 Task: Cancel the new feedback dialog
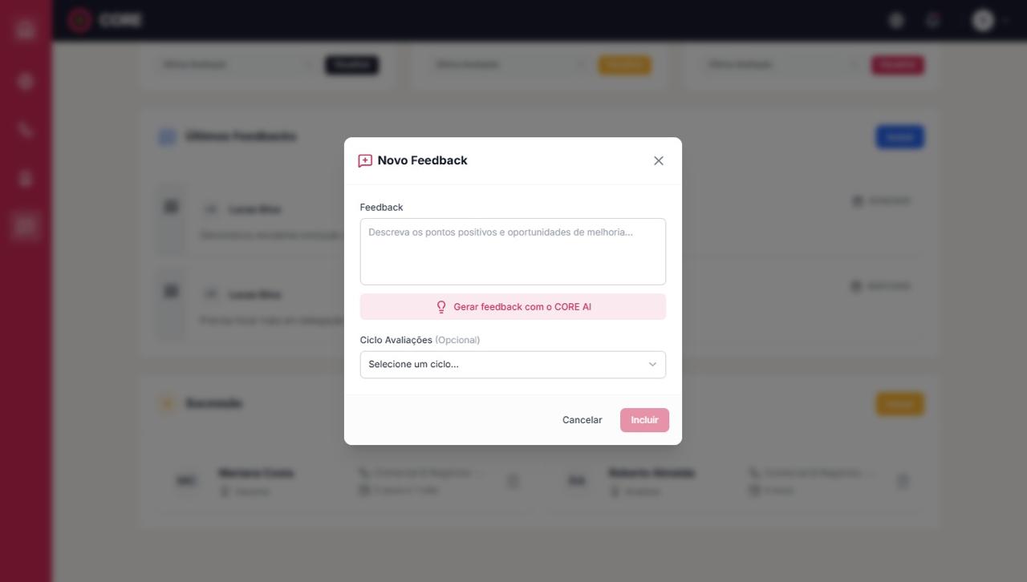582,420
